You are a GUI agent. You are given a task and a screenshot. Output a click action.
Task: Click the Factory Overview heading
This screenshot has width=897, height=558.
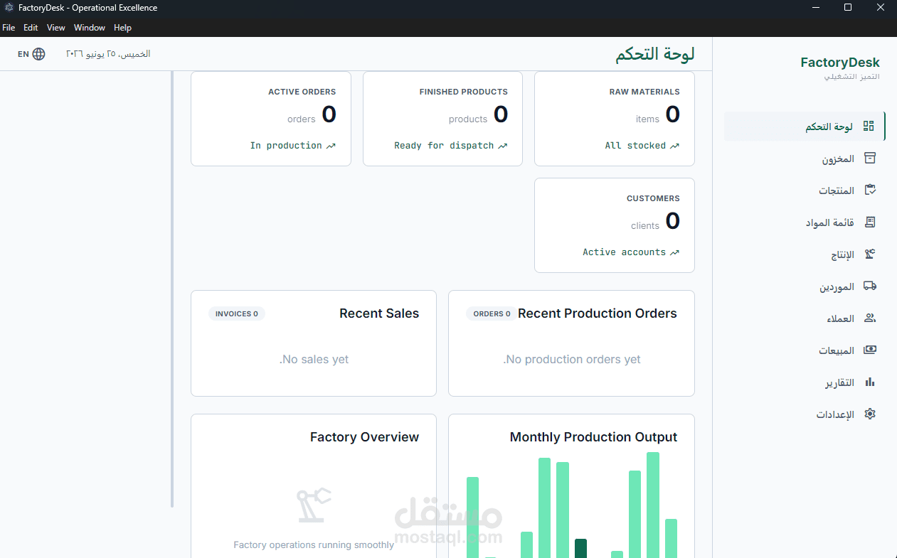[364, 437]
